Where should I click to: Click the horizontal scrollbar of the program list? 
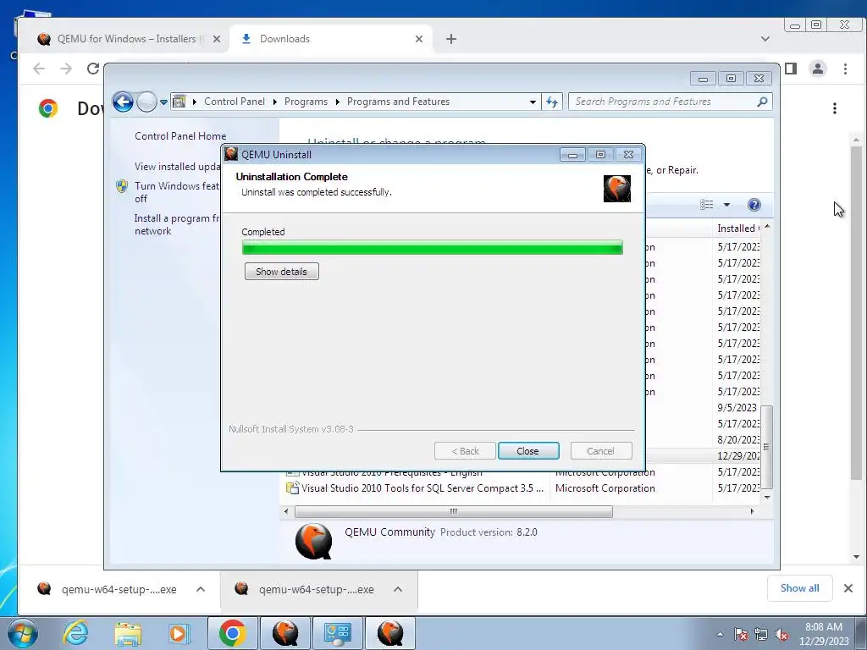[x=454, y=512]
